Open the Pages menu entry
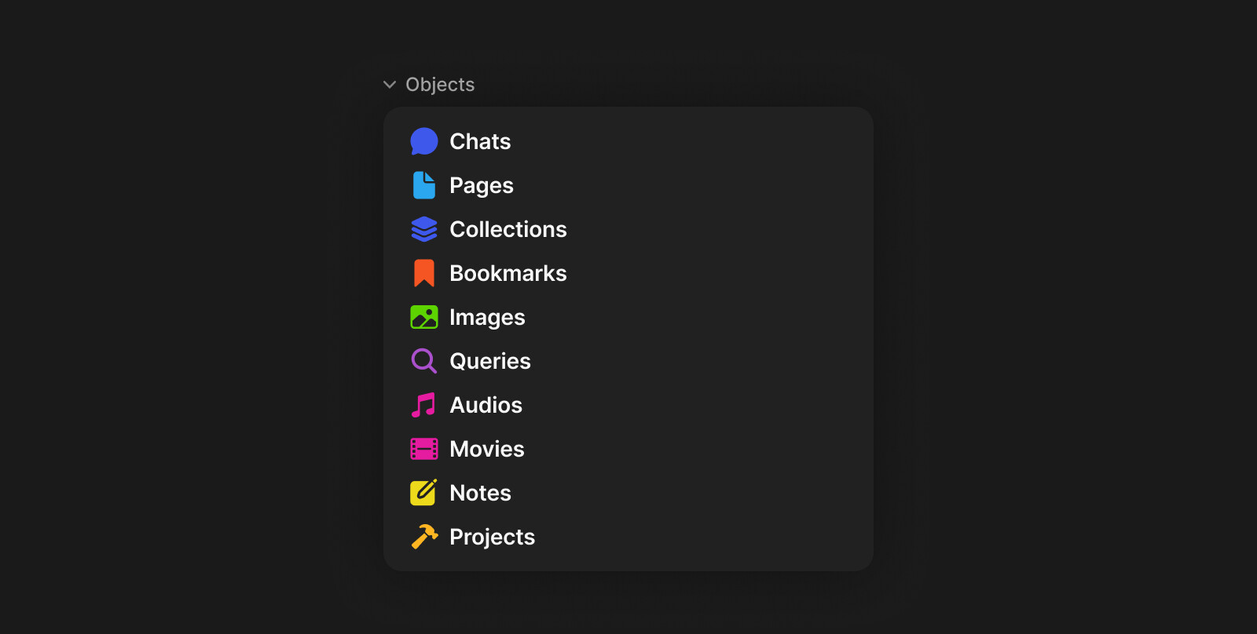The height and width of the screenshot is (634, 1257). point(482,185)
